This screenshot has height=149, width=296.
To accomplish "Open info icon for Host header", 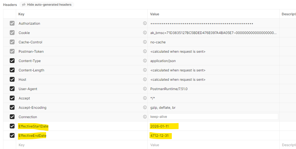I will point(145,79).
